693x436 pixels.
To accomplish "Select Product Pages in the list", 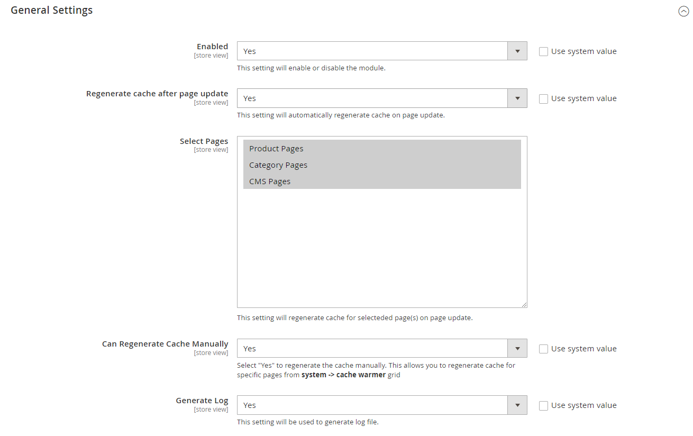I will coord(276,149).
